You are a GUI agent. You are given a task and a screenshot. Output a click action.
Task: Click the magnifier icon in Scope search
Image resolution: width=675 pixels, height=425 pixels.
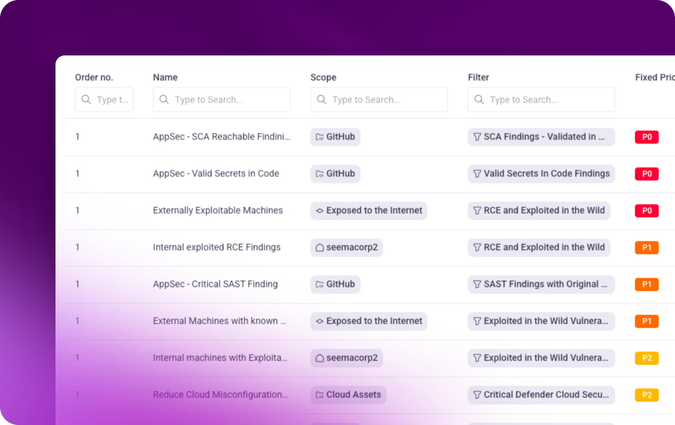(321, 99)
